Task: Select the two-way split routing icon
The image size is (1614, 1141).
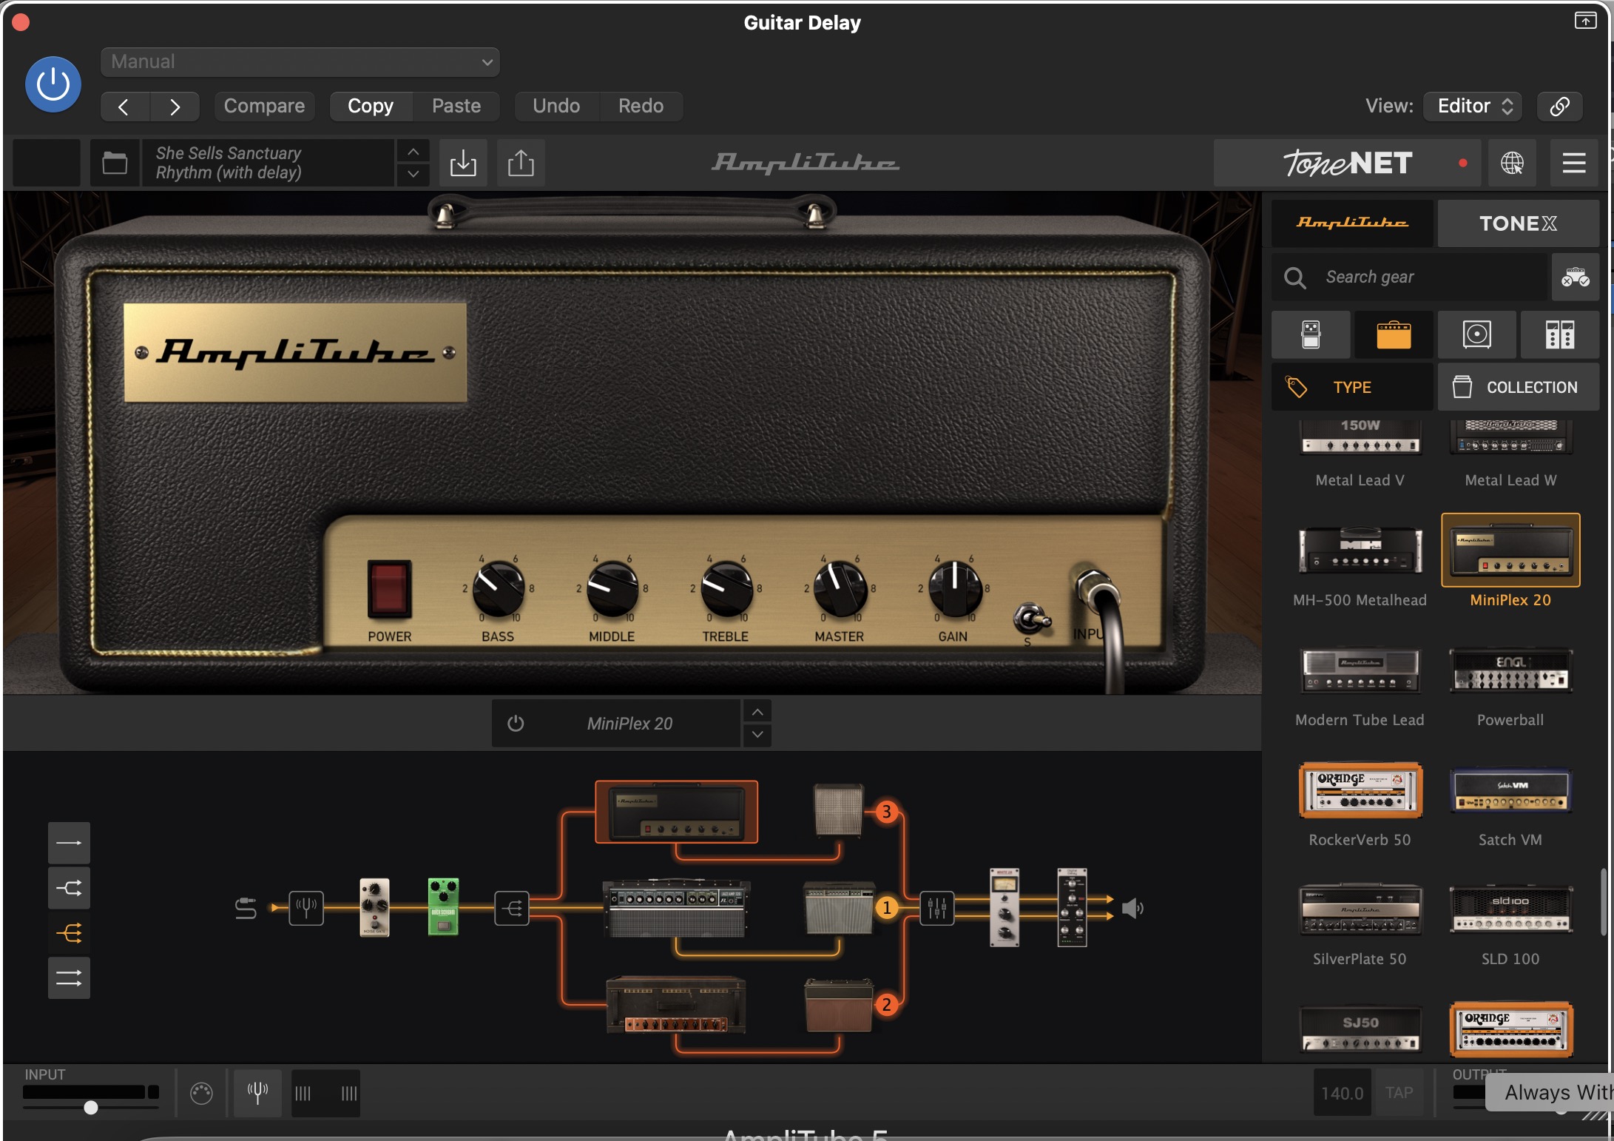Action: coord(69,888)
